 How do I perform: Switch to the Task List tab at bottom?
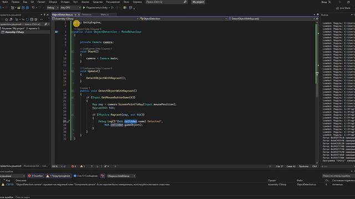tap(23, 197)
